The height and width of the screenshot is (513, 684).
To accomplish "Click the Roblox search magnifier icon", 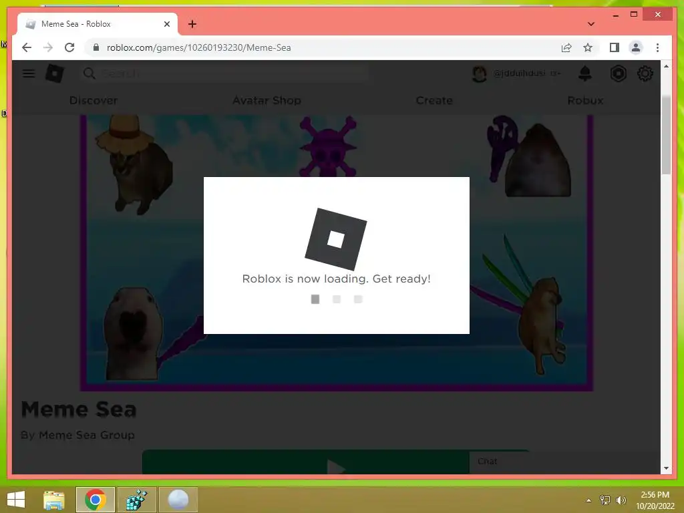I will [90, 73].
